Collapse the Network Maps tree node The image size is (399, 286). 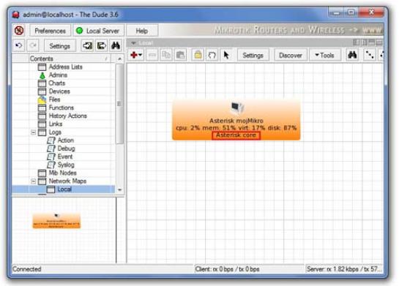coord(33,181)
